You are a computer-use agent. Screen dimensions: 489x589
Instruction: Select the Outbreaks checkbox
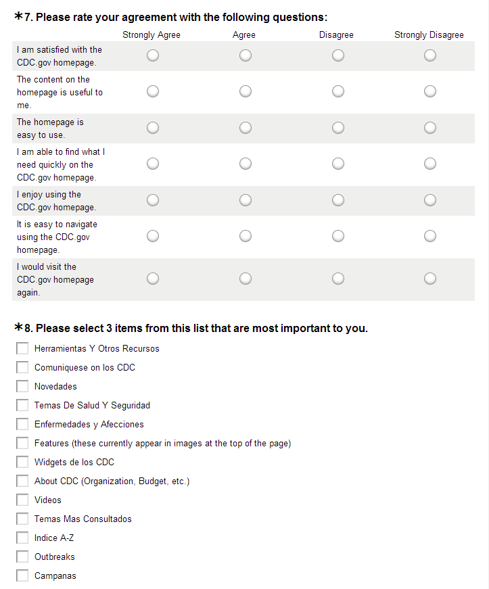23,557
